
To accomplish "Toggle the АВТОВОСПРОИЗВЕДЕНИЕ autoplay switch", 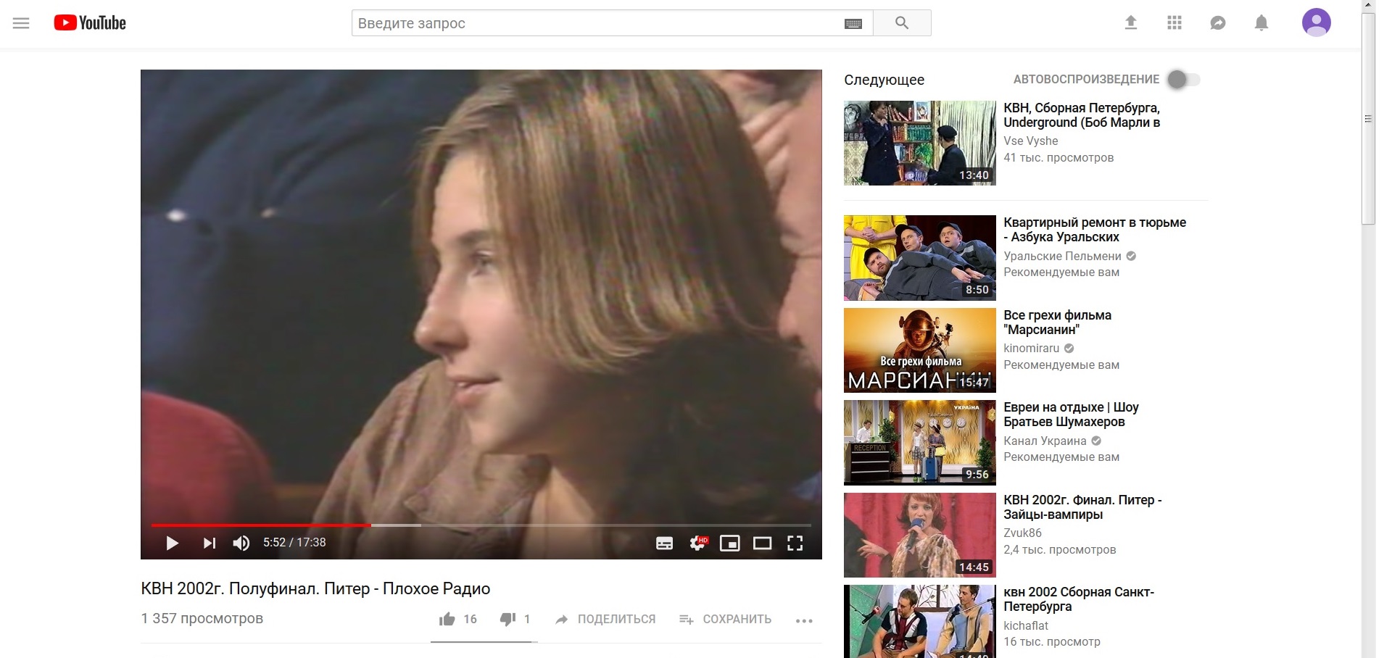I will (x=1184, y=79).
